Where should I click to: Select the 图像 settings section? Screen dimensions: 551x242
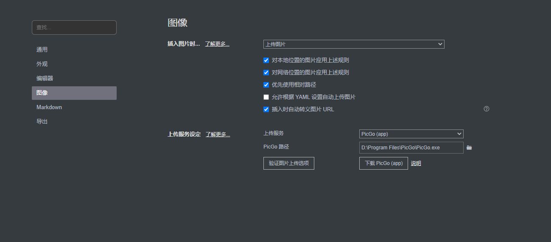42,93
